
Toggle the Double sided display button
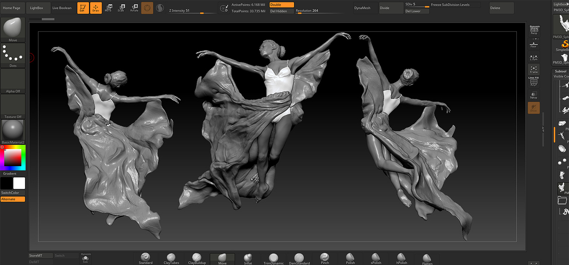pyautogui.click(x=282, y=5)
